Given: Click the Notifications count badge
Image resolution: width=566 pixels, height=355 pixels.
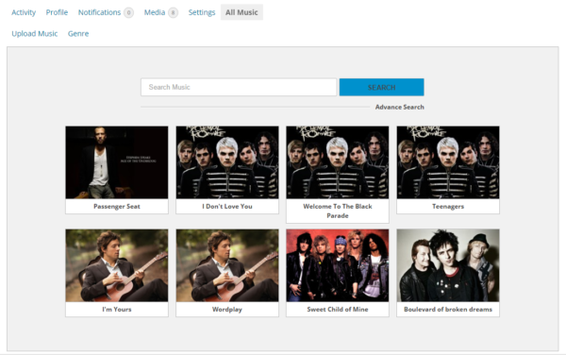Looking at the screenshot, I should pyautogui.click(x=128, y=12).
